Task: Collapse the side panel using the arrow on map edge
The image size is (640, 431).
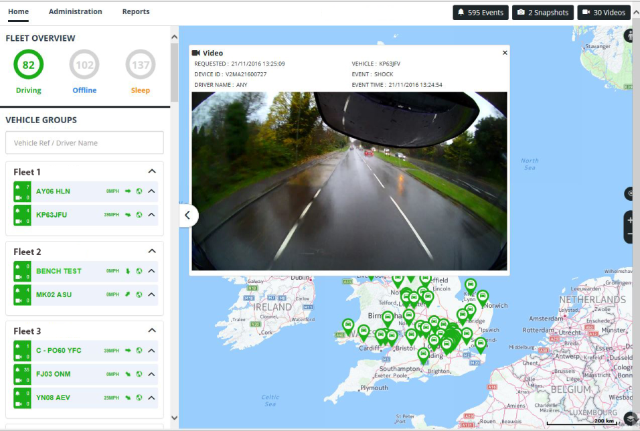Action: pyautogui.click(x=189, y=215)
